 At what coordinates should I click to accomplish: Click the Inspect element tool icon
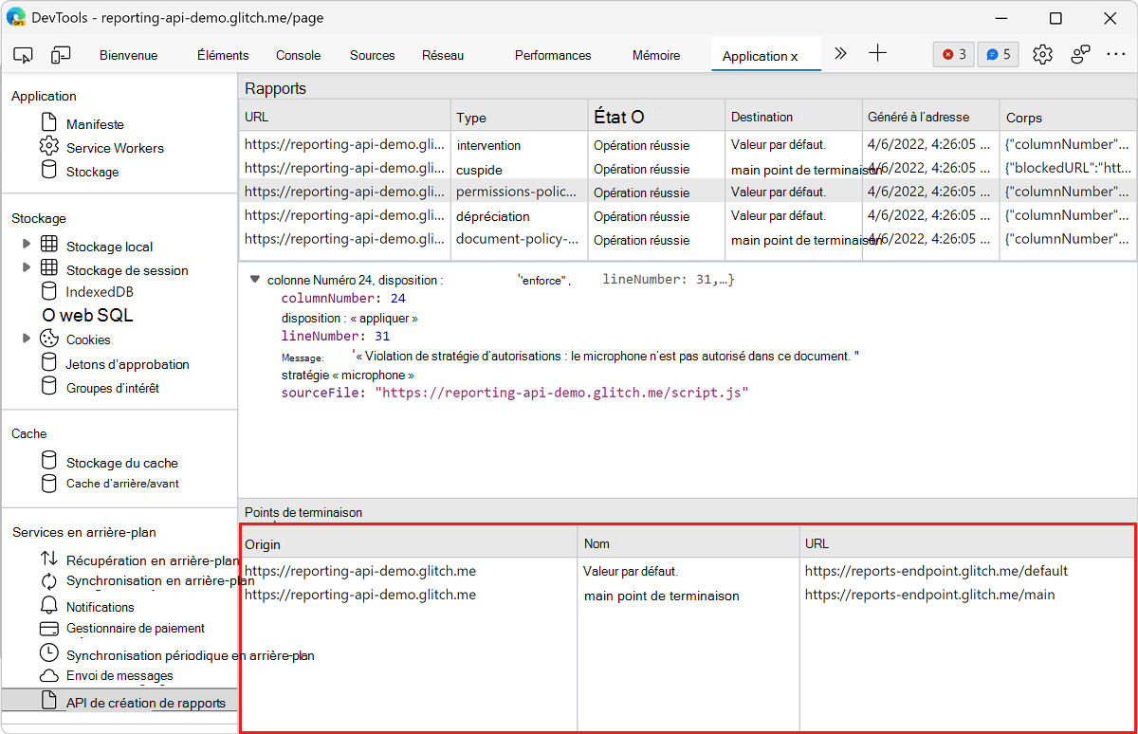pos(24,55)
